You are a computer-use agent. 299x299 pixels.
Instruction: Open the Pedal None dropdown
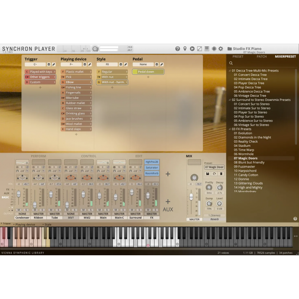(144, 64)
